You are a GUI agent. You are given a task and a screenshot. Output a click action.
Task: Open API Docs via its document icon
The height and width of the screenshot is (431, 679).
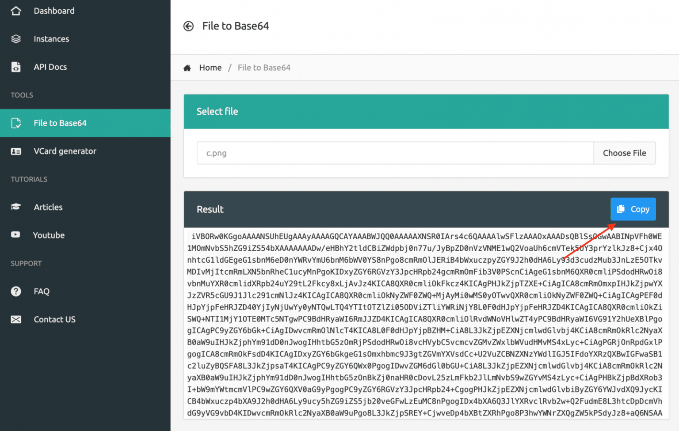pyautogui.click(x=16, y=67)
